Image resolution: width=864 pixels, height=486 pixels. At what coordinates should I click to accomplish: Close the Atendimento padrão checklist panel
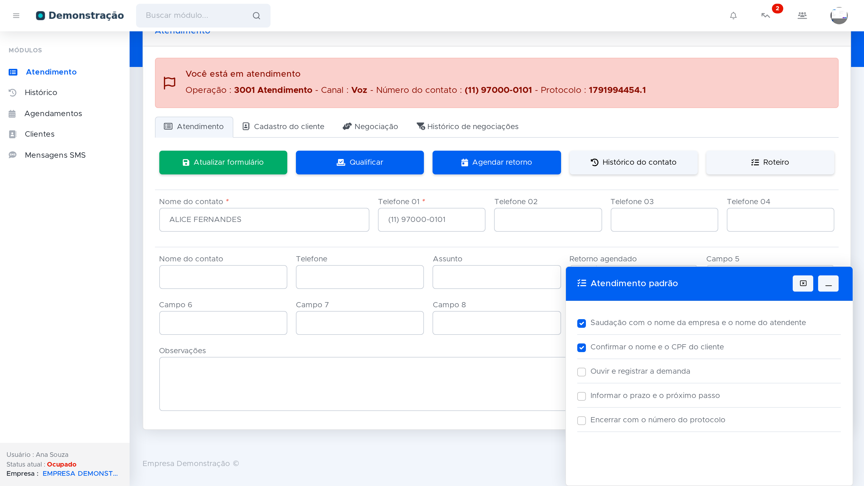point(803,283)
